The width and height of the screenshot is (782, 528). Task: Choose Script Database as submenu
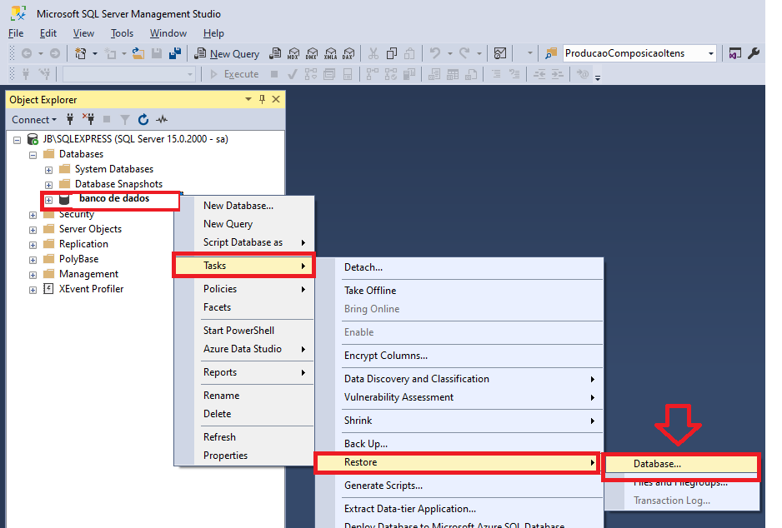244,242
